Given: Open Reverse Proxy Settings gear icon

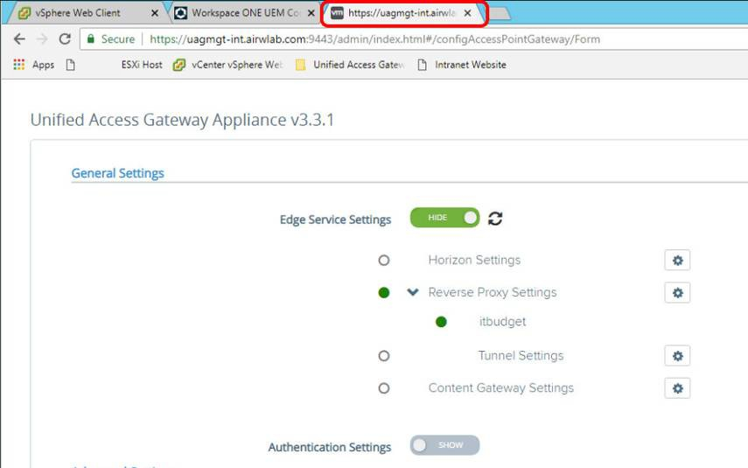Looking at the screenshot, I should click(x=676, y=292).
